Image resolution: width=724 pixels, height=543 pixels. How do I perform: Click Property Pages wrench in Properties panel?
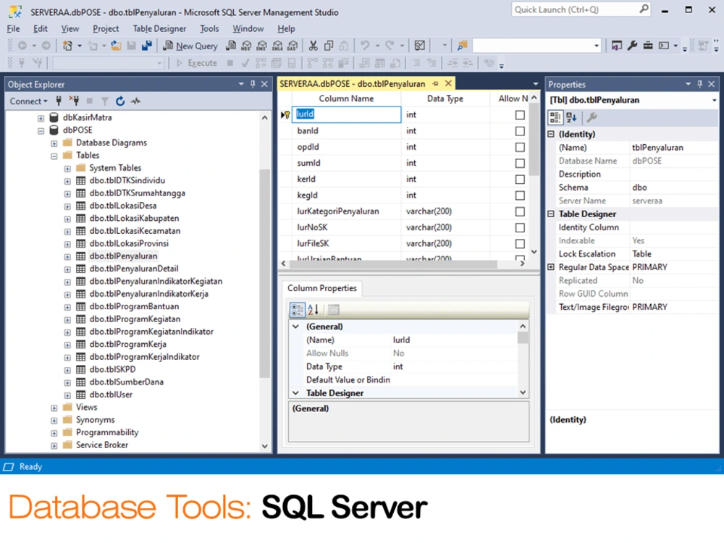[592, 118]
